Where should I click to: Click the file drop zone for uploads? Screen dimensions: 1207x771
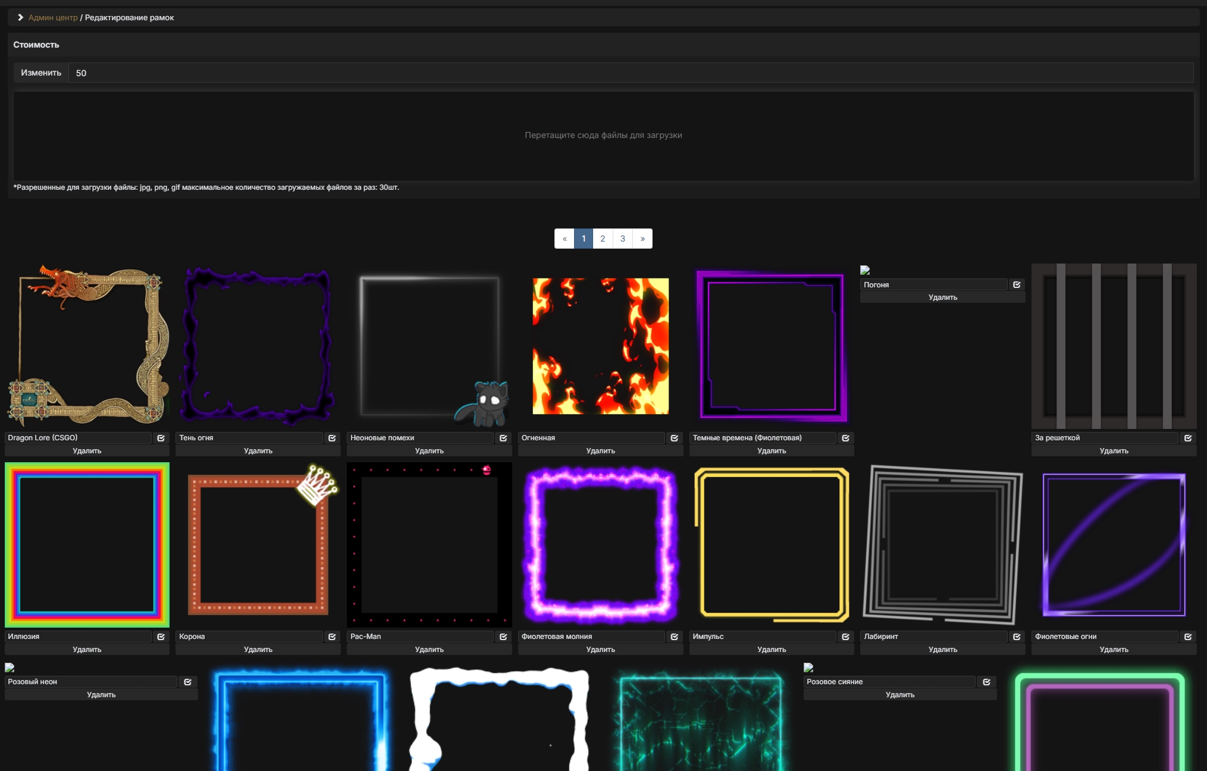603,135
